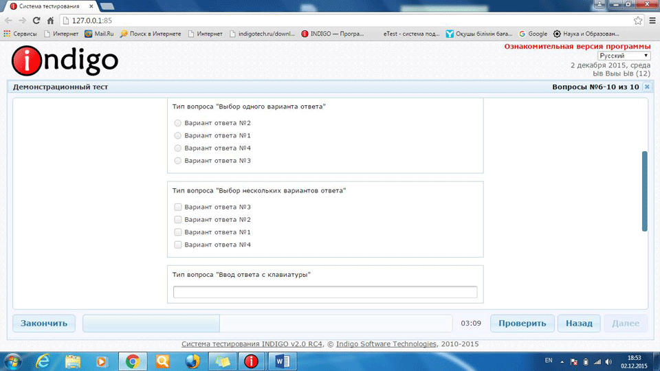This screenshot has height=371, width=660.
Task: Check the checkbox Вариант ответа №4
Action: (x=178, y=245)
